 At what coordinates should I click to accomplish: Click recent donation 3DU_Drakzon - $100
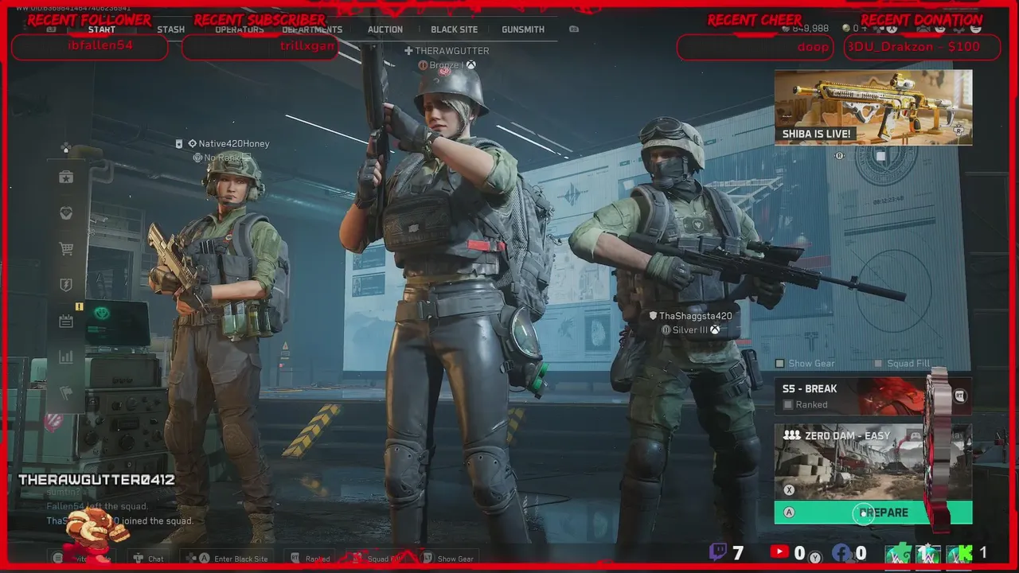click(x=914, y=47)
